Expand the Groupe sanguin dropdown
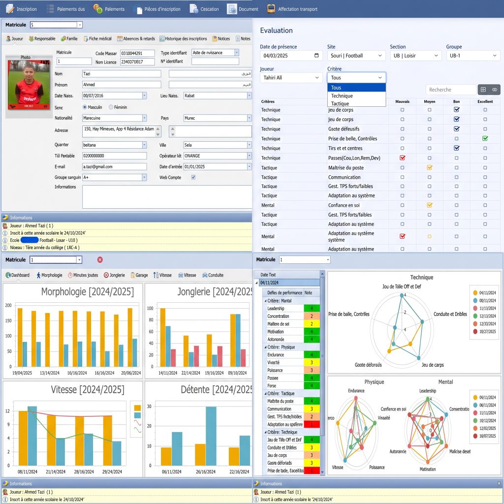Viewport: 504px width, 504px height. click(144, 177)
